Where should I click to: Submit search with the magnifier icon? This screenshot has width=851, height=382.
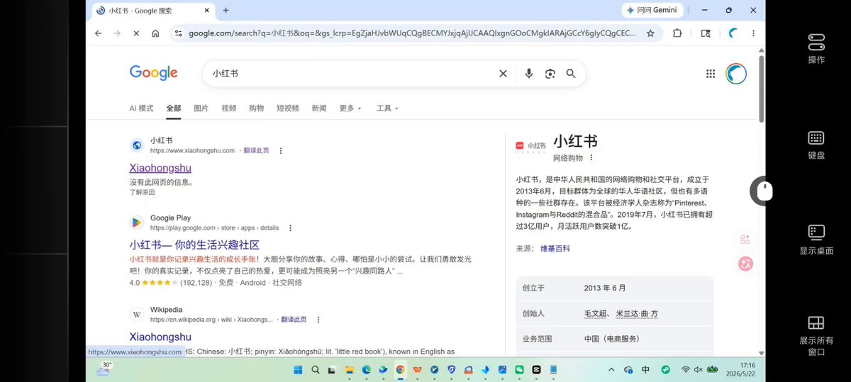(571, 74)
